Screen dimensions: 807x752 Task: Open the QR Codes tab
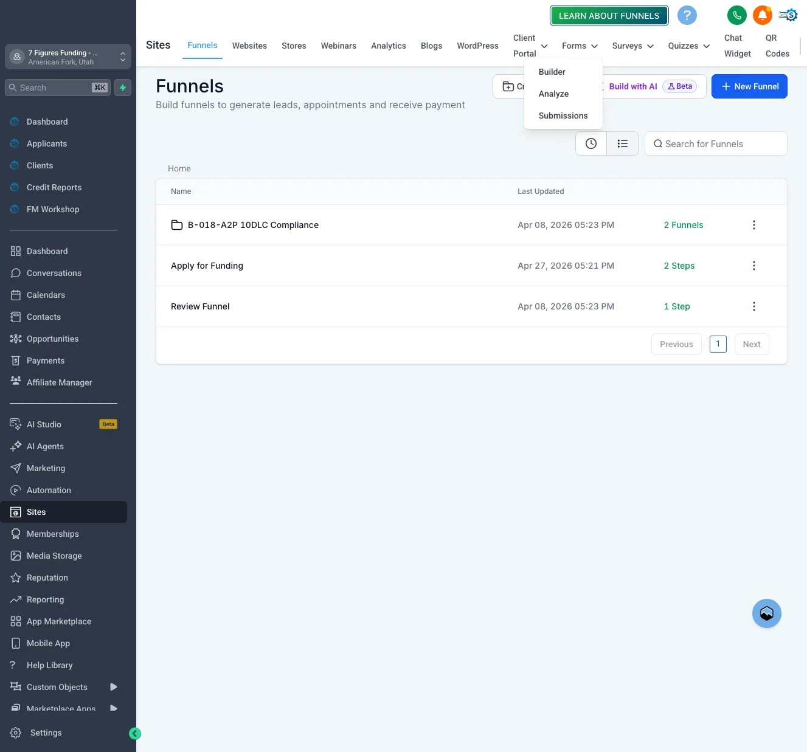(777, 46)
